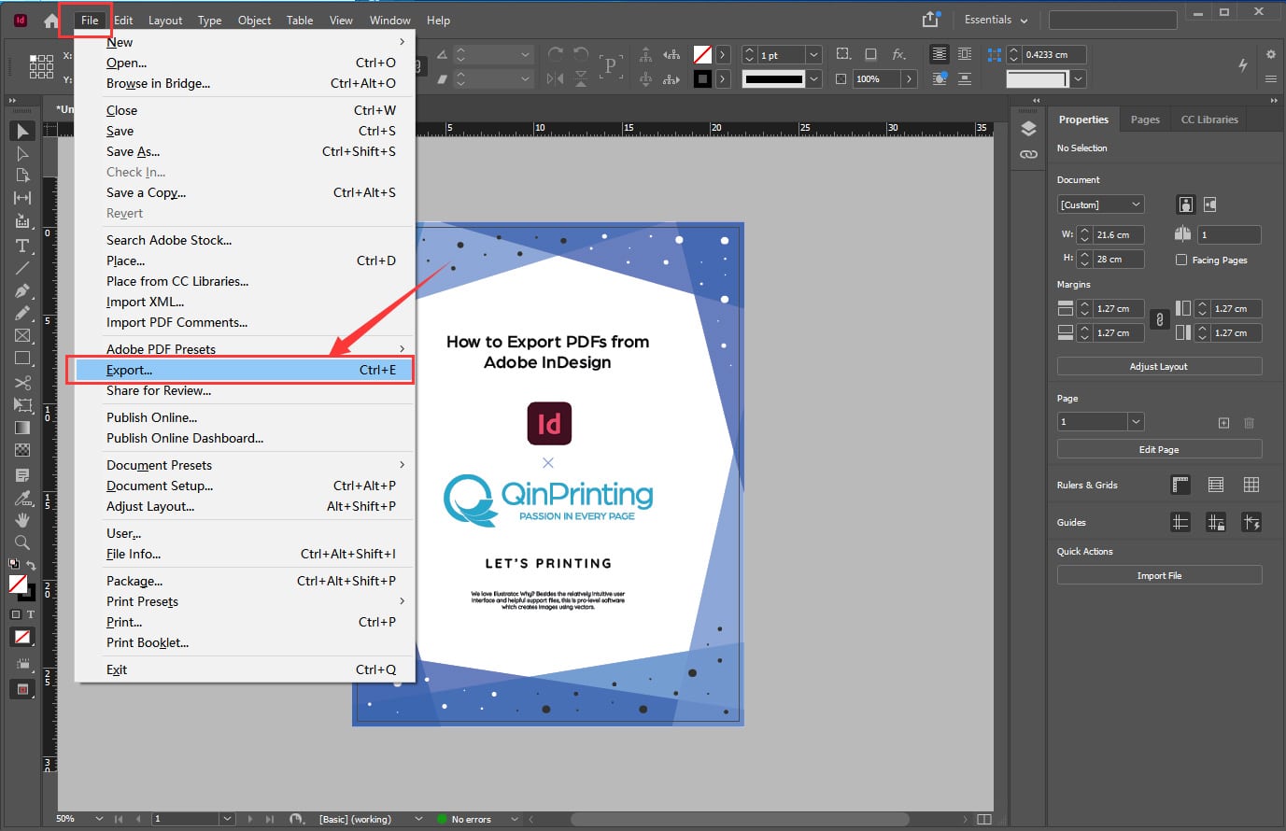Toggle Show Guides button
This screenshot has height=831, width=1286.
click(x=1180, y=522)
